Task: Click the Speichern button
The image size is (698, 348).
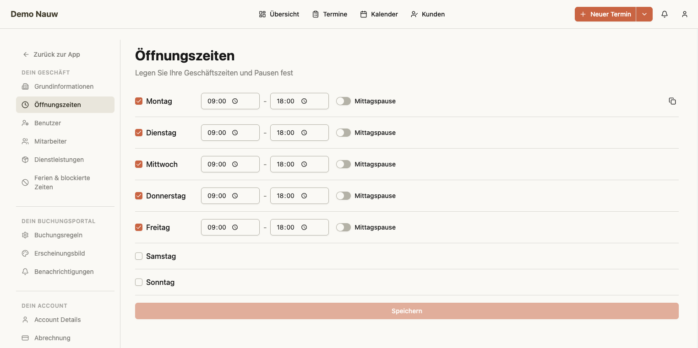Action: click(x=407, y=311)
